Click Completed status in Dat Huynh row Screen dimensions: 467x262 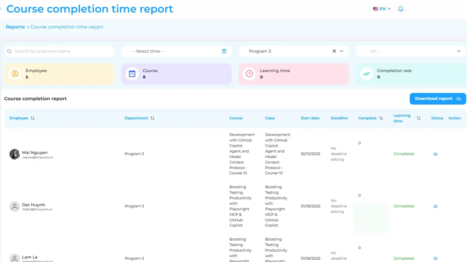tap(404, 206)
